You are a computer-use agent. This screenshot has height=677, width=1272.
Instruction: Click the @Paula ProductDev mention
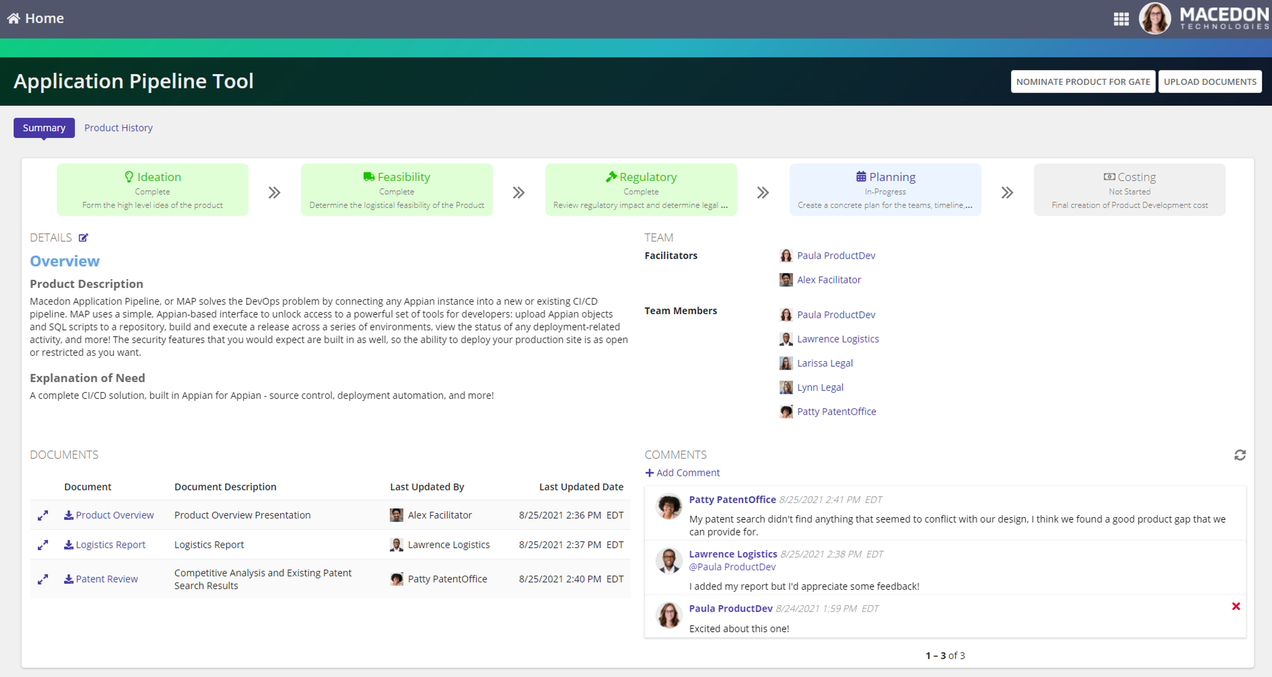click(732, 567)
